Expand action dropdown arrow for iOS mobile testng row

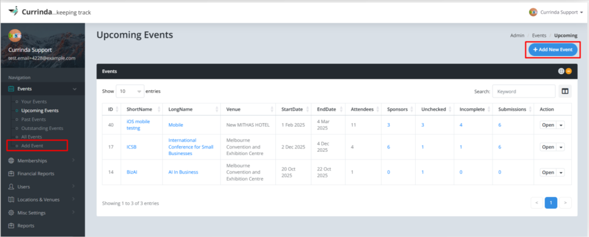pos(560,125)
